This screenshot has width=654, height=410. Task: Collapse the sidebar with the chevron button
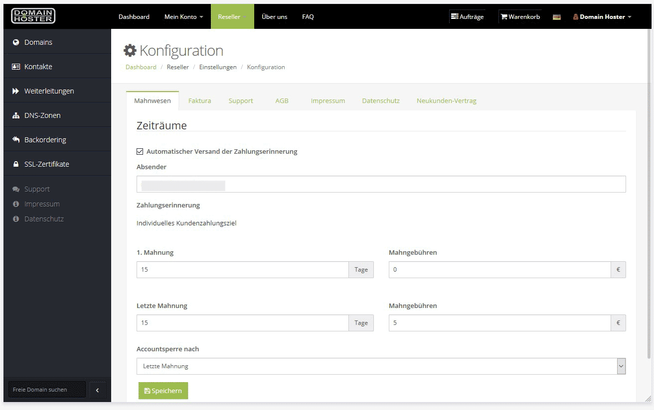[x=97, y=390]
